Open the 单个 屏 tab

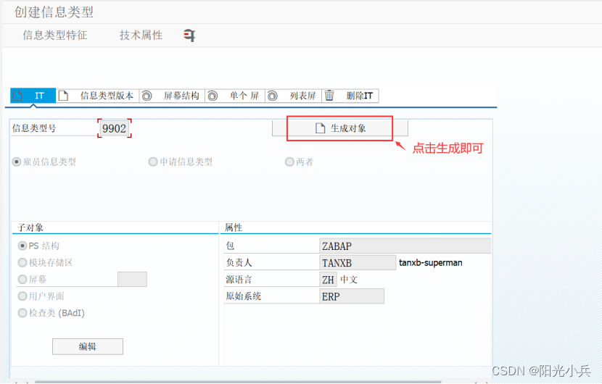[235, 96]
